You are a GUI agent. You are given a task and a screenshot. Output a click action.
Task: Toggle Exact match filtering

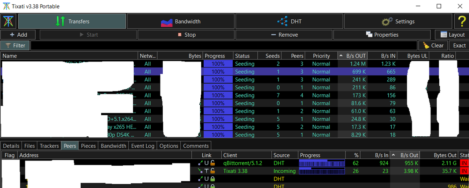point(459,45)
